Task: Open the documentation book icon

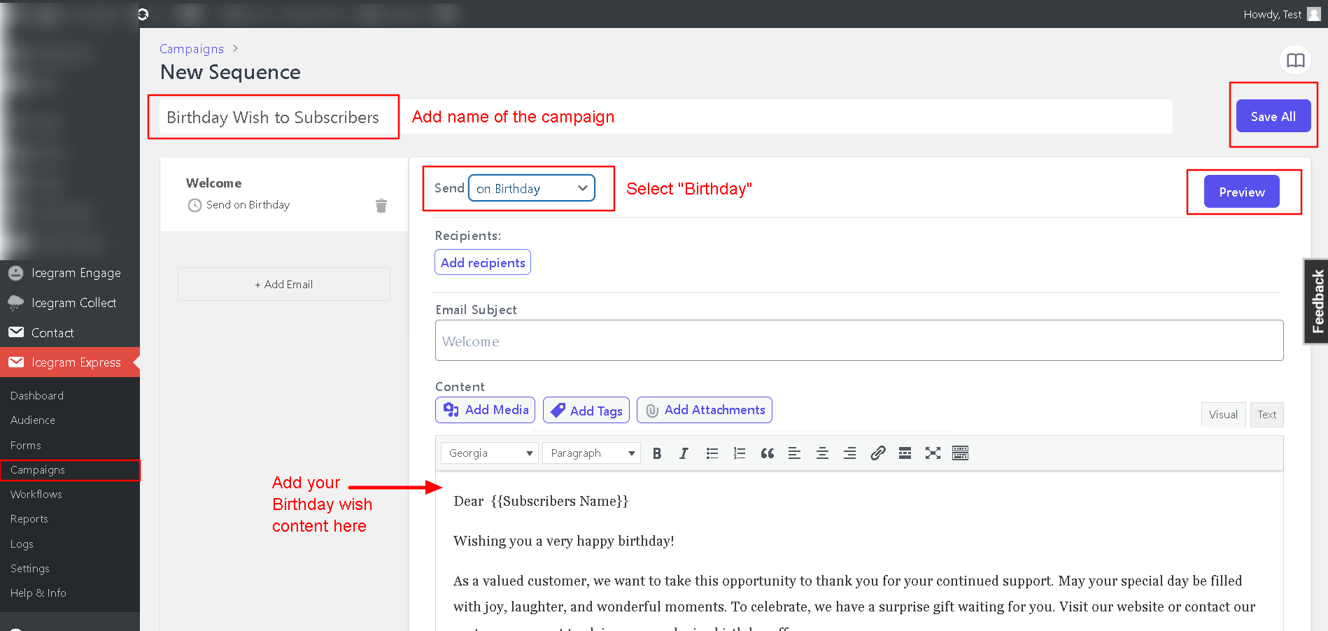Action: (x=1295, y=60)
